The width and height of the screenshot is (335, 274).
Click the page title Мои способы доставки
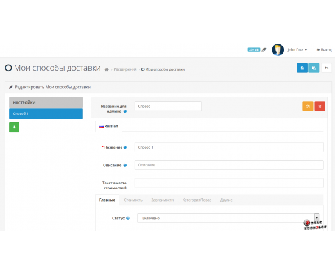(57, 68)
